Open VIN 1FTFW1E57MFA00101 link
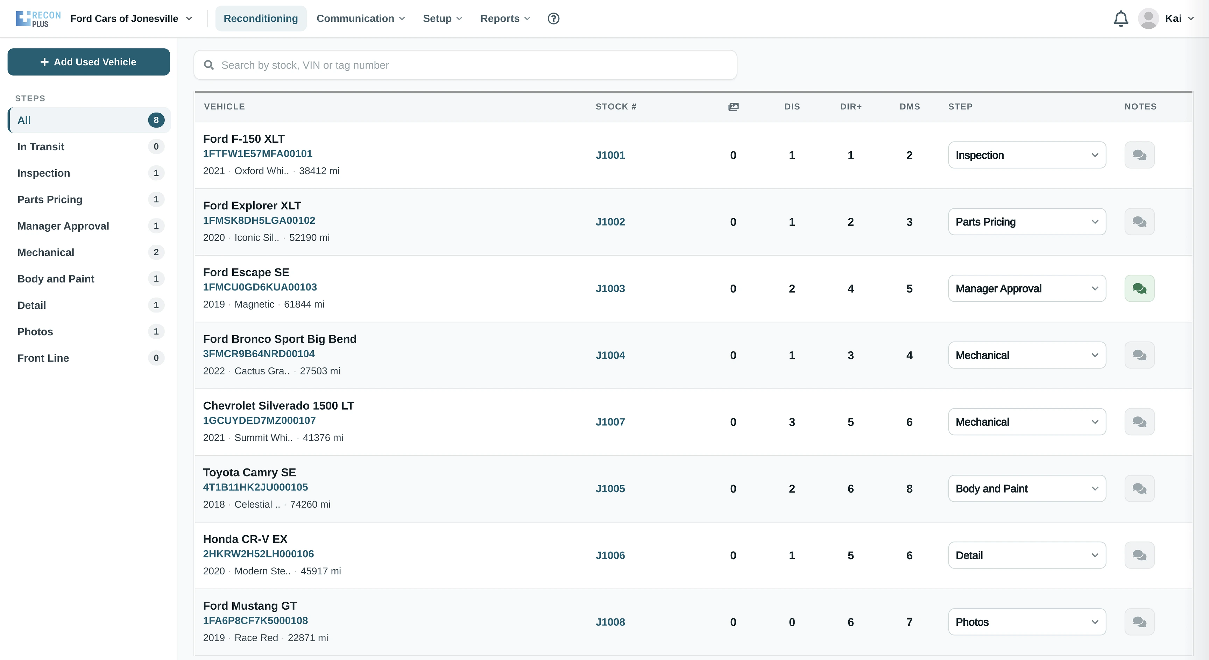Viewport: 1209px width, 660px height. pyautogui.click(x=257, y=153)
